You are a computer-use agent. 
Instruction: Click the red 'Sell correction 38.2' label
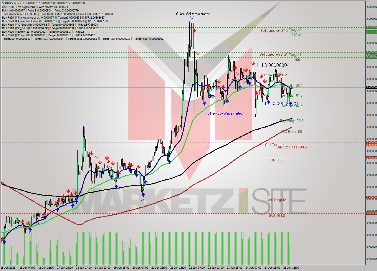click(273, 75)
